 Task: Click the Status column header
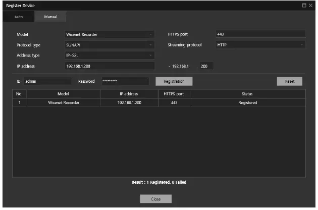[x=247, y=94]
